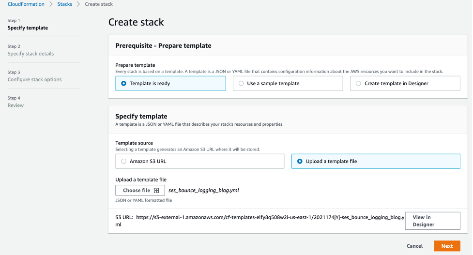This screenshot has height=255, width=473.
Task: Click the breadcrumb chevron after CloudFormation
Action: [51, 4]
